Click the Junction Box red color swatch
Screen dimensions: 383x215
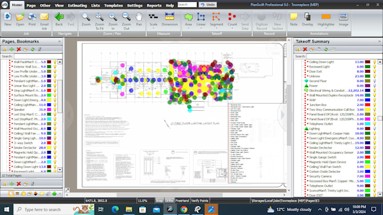(x=367, y=105)
